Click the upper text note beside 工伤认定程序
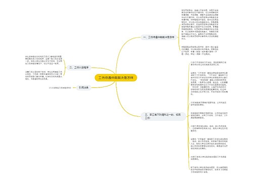Screen dimensions: 253x182 coord(44,60)
